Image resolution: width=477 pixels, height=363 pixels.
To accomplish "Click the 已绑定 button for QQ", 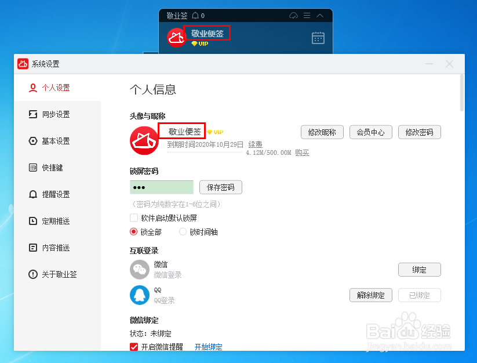I will point(419,295).
